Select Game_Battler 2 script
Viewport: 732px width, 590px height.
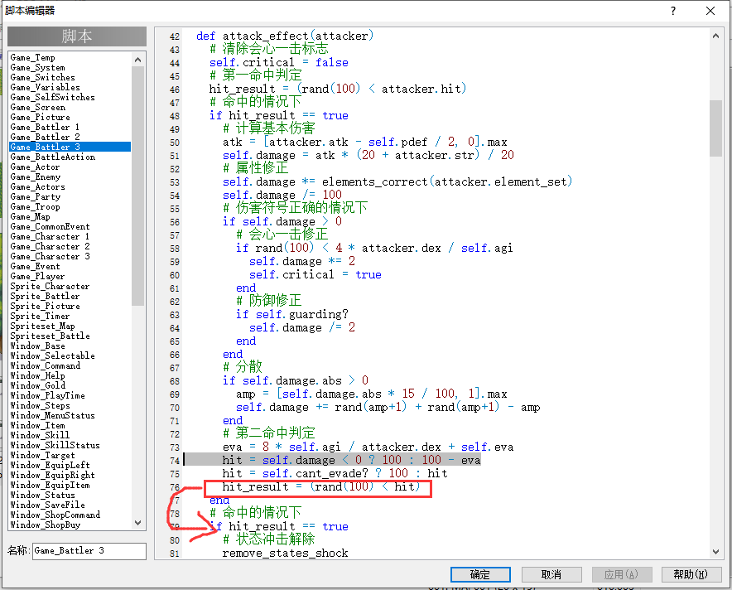coord(45,137)
